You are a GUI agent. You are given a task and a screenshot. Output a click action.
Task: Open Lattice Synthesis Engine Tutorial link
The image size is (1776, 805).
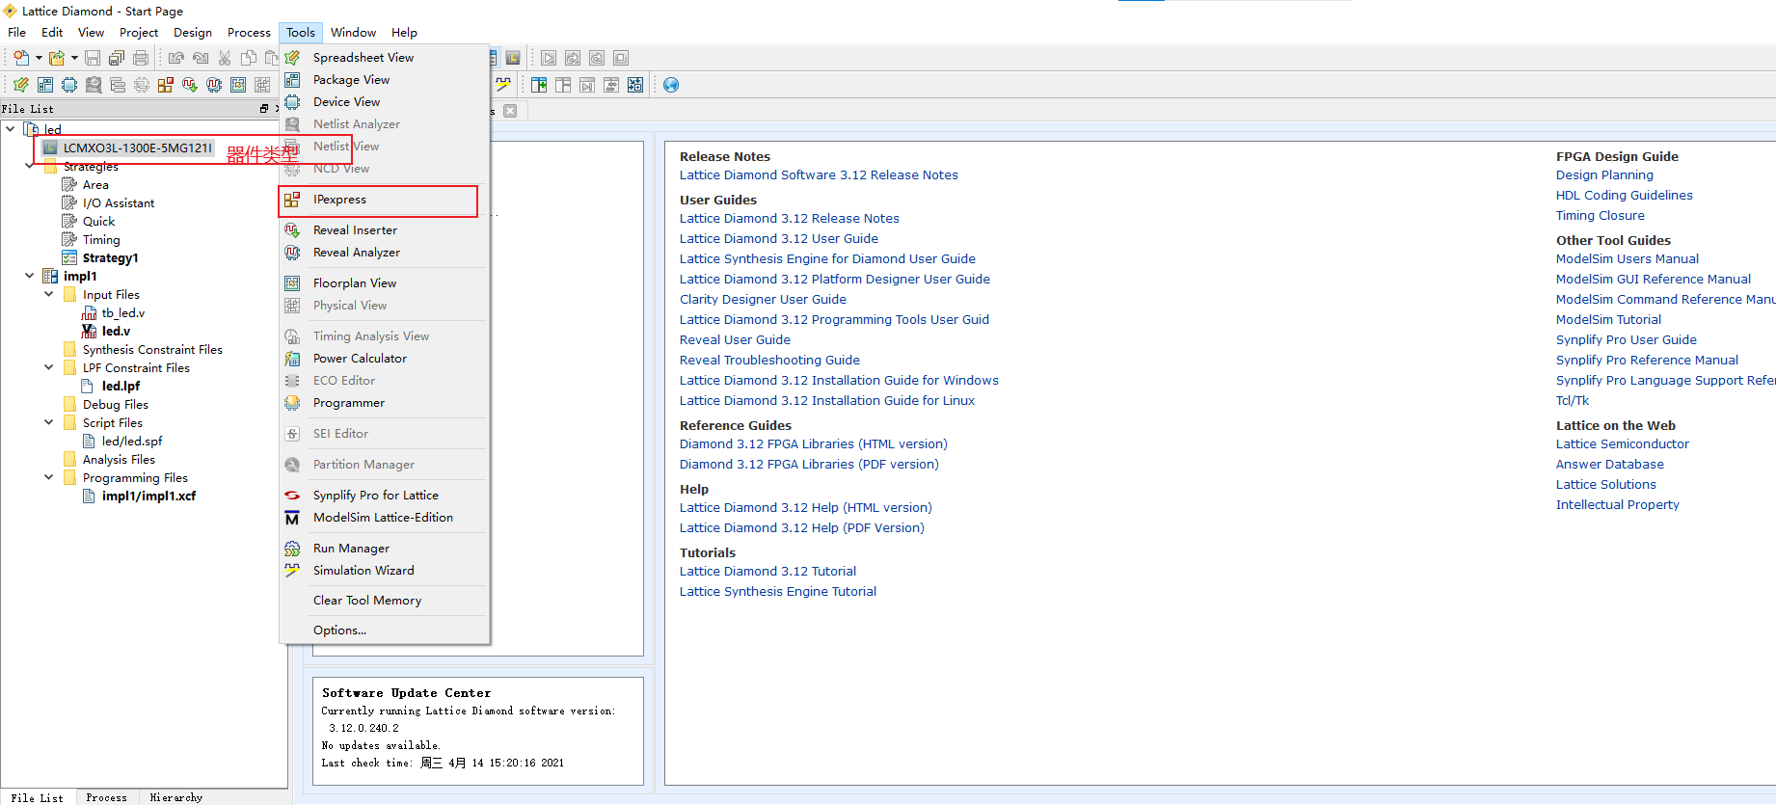[x=778, y=592]
